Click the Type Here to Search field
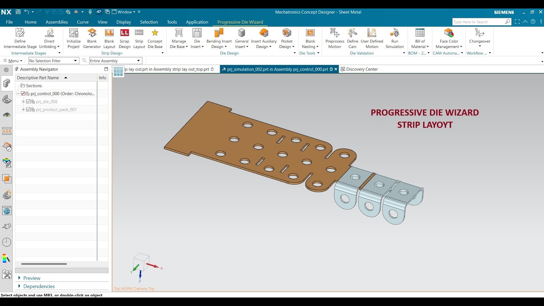Screen dimensions: 544x306 tap(482, 22)
